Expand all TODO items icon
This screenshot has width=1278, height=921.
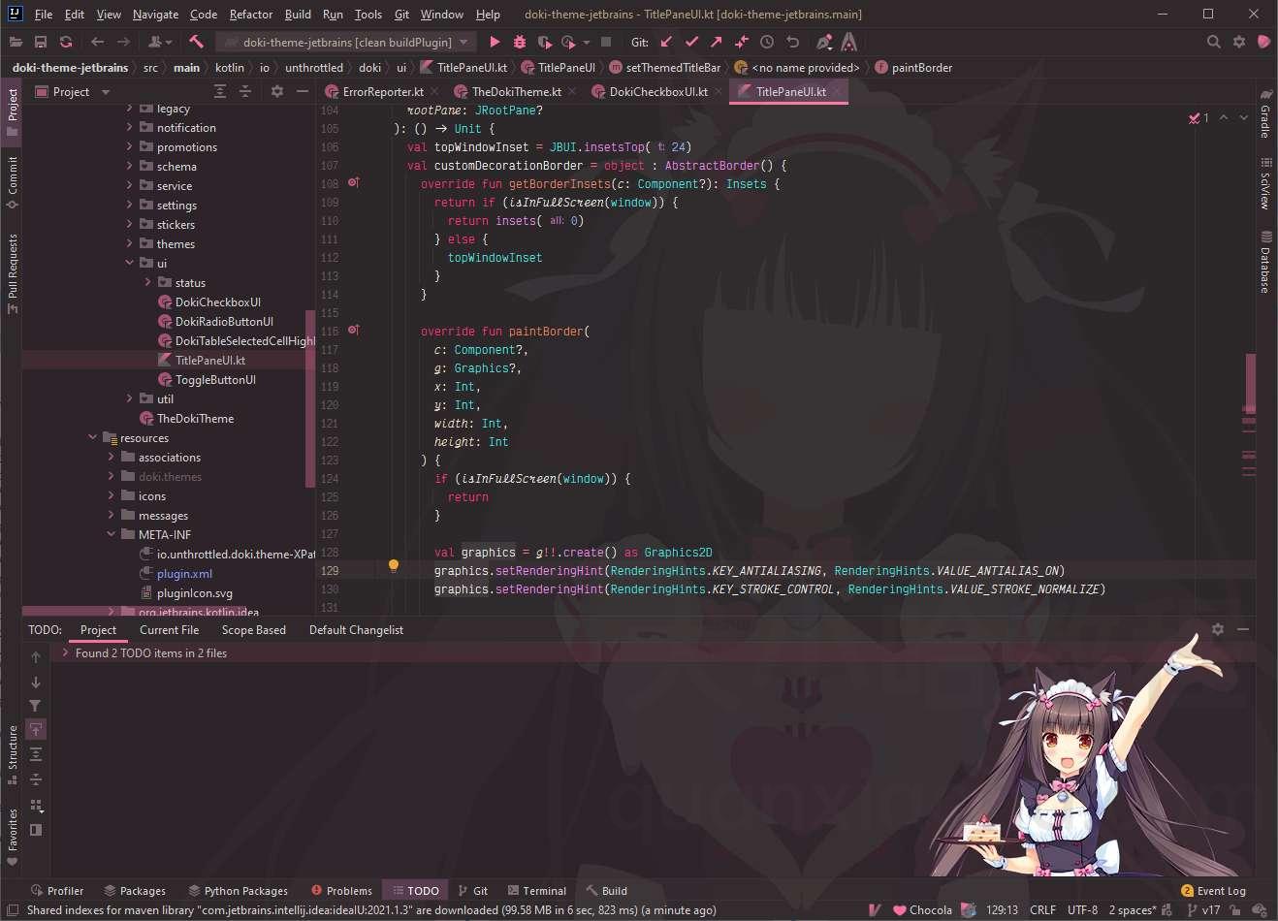point(36,754)
